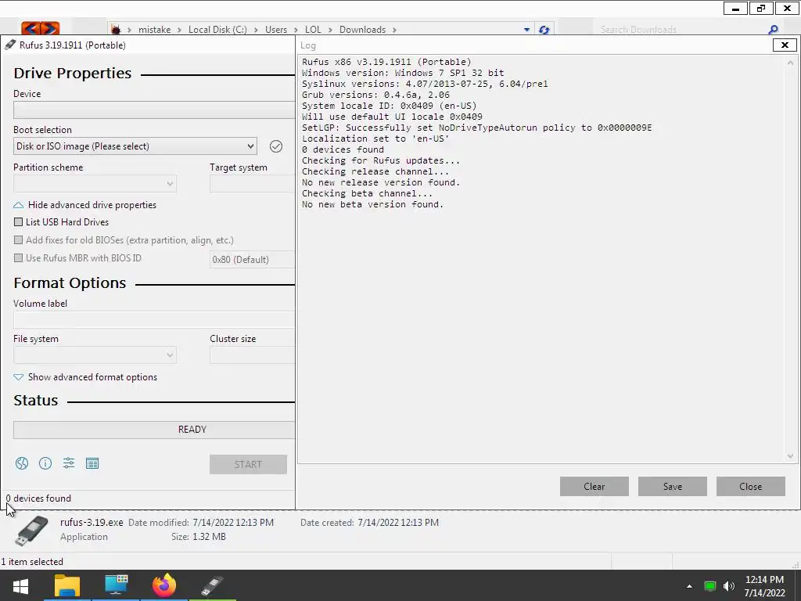The height and width of the screenshot is (601, 801).
Task: Click log line 'No new beta version found.'
Action: tap(372, 204)
